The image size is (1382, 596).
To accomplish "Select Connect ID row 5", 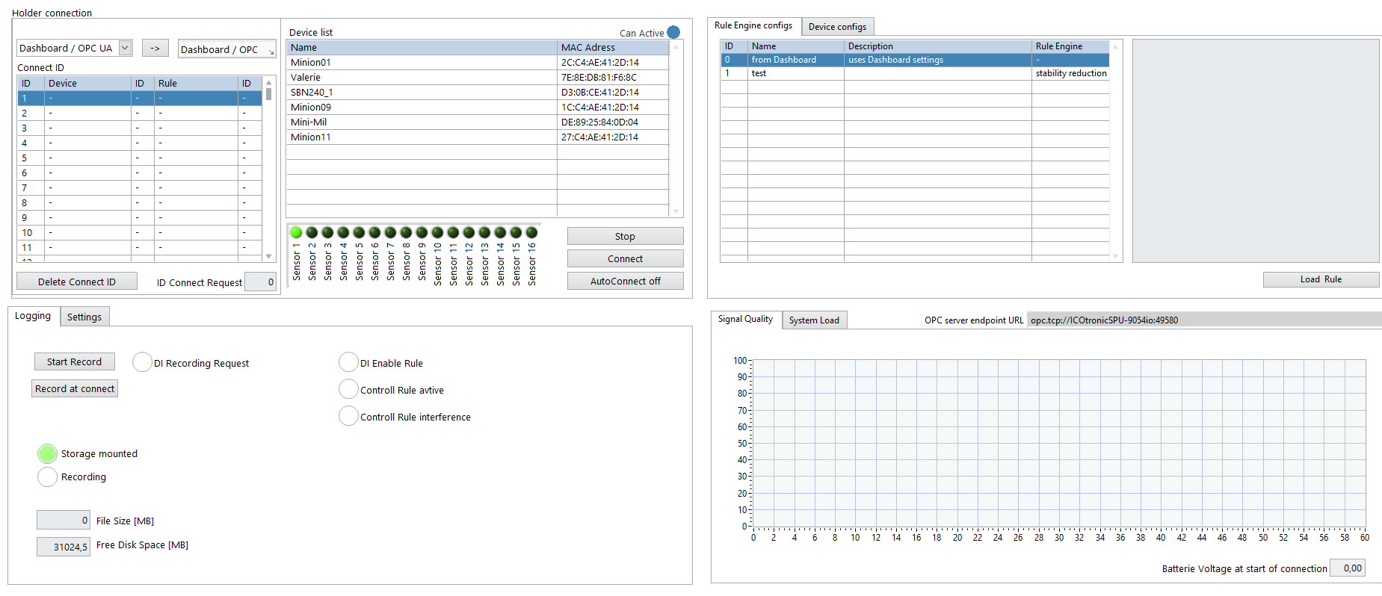I will coord(140,158).
